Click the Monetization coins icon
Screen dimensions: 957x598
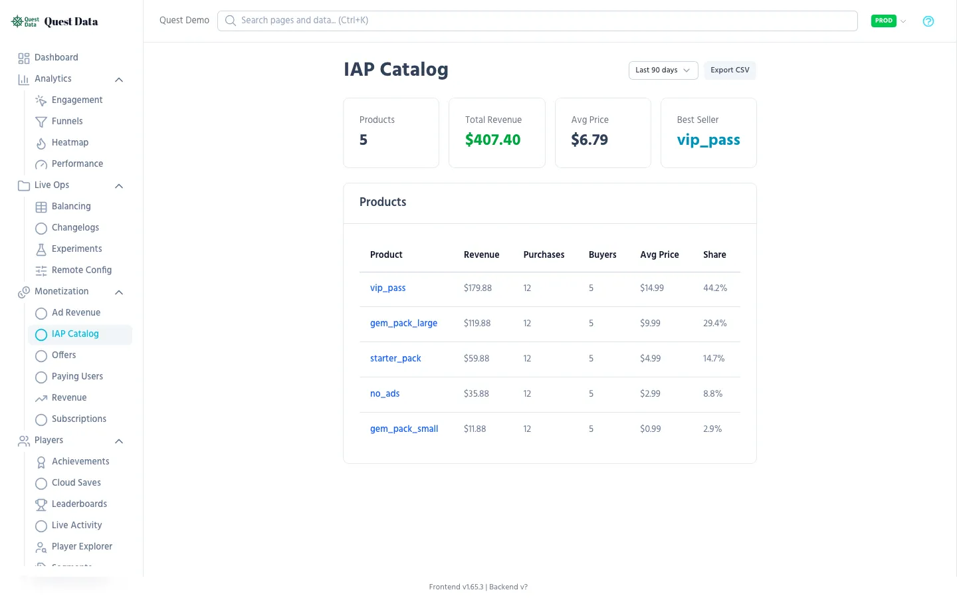[x=24, y=292]
